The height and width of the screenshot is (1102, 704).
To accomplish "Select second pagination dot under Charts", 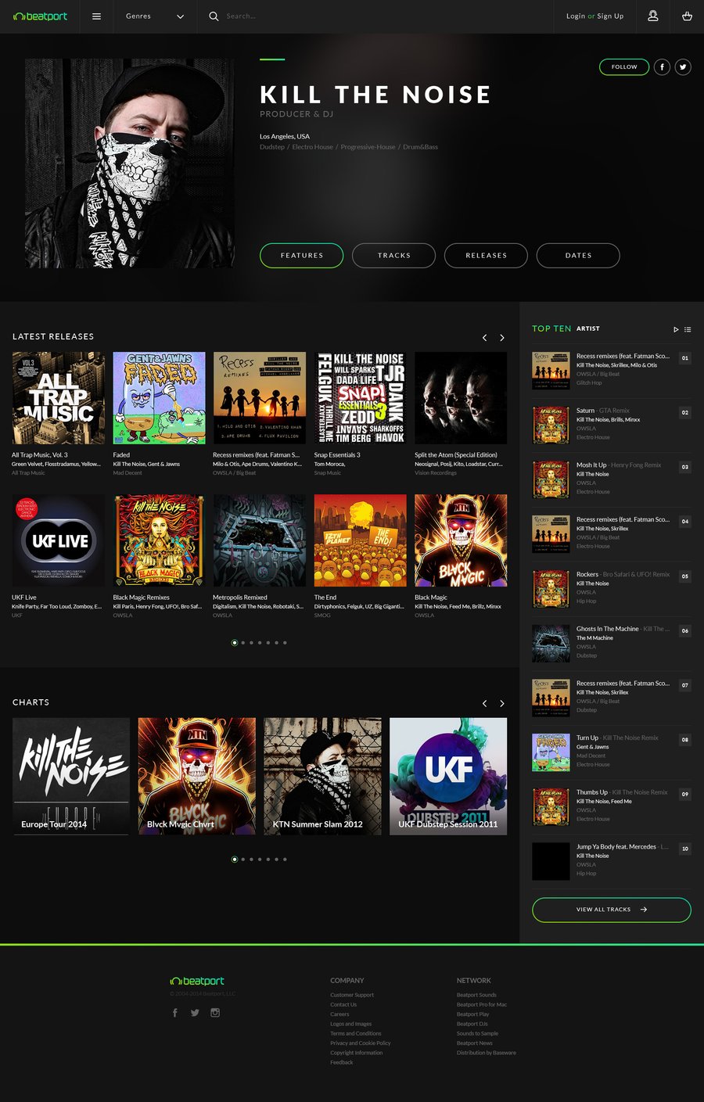I will click(x=243, y=860).
